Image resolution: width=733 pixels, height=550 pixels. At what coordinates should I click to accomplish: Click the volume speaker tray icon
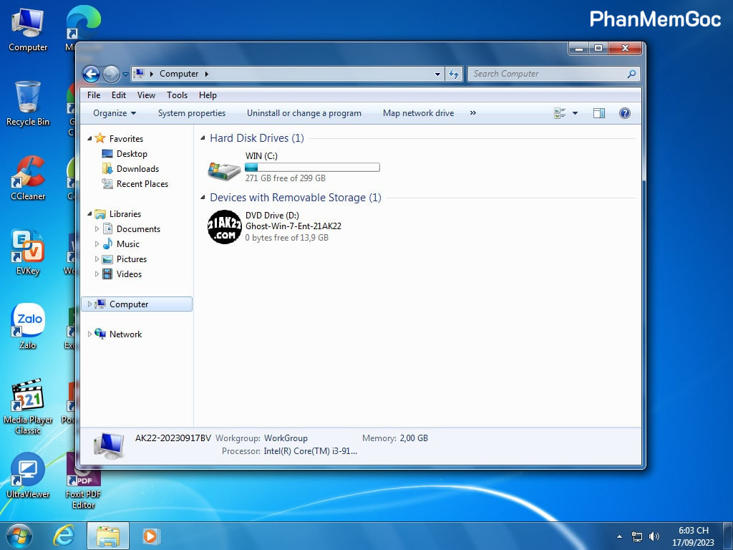(654, 536)
